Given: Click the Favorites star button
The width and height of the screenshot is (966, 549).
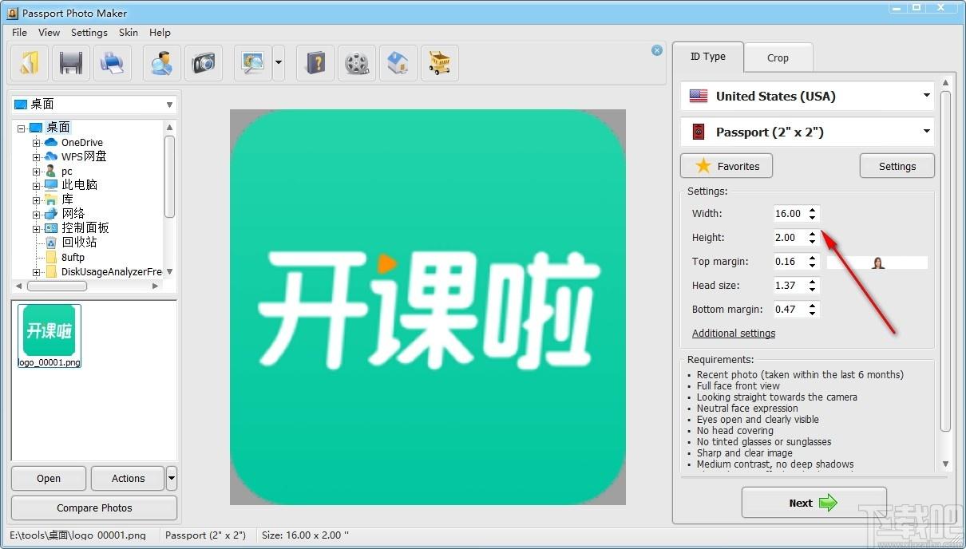Looking at the screenshot, I should (x=726, y=166).
